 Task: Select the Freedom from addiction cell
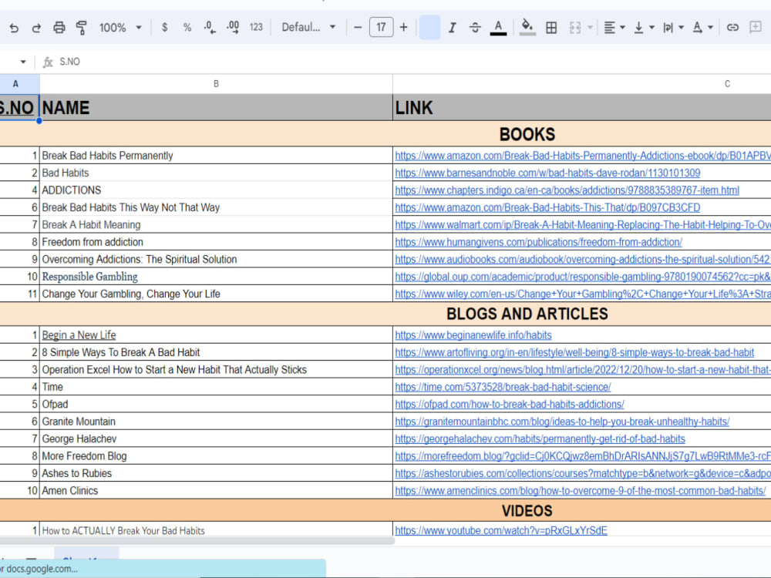pyautogui.click(x=216, y=242)
